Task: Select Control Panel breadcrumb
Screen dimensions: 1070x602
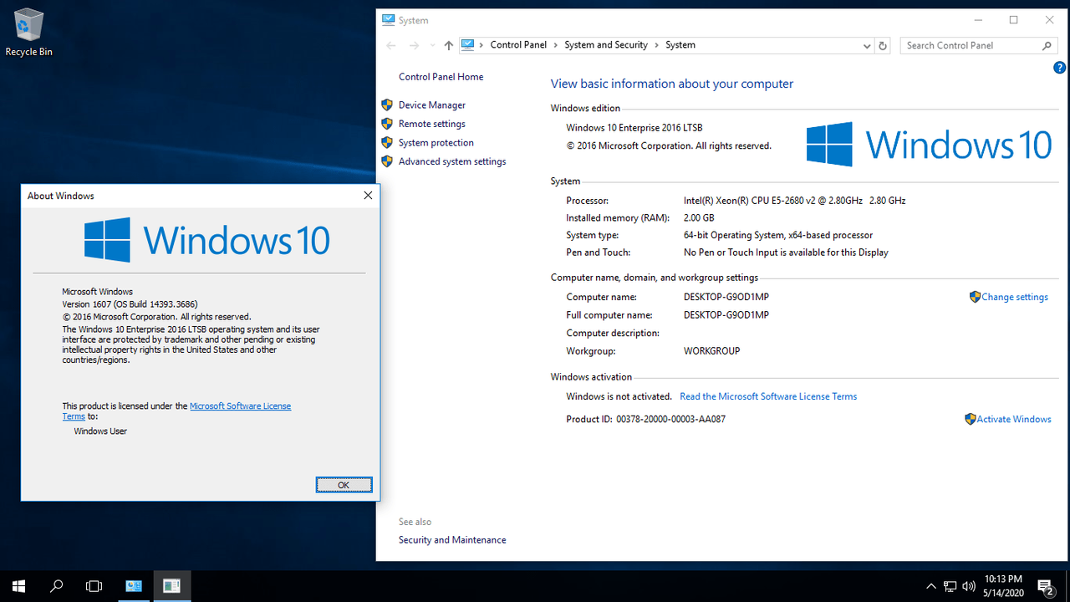Action: pos(518,45)
